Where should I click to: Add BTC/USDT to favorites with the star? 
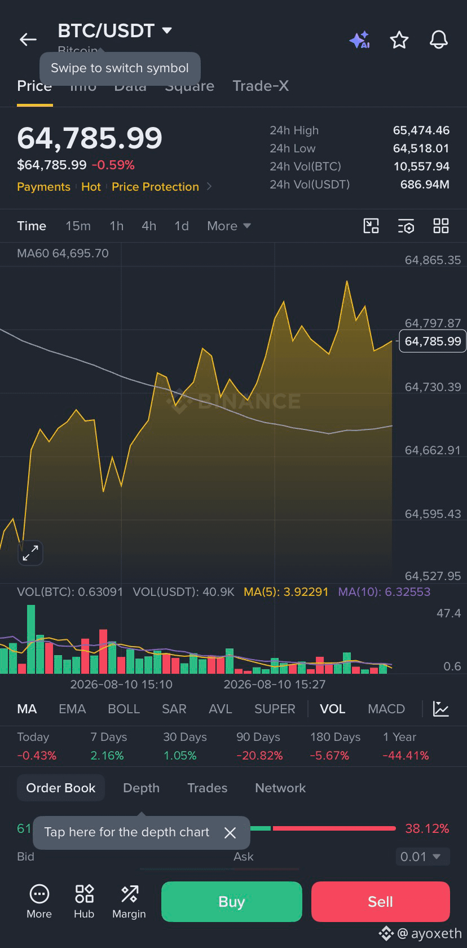point(399,39)
